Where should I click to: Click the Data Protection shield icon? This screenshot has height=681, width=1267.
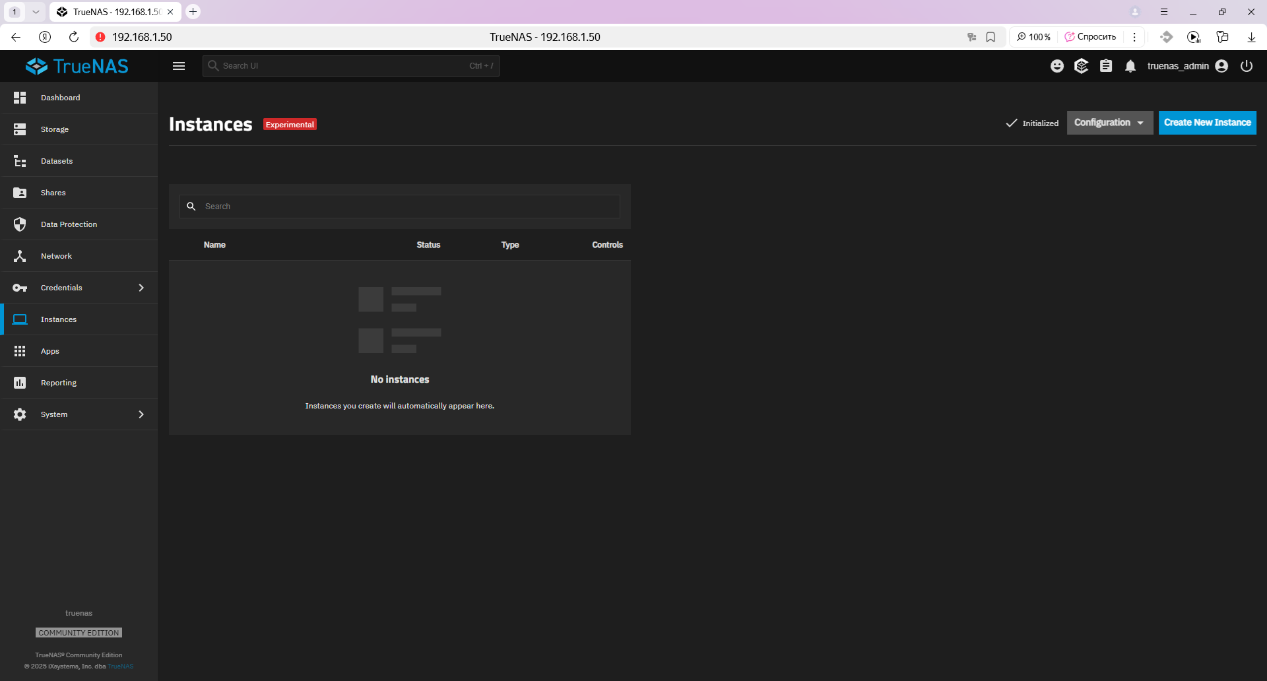[x=20, y=224]
